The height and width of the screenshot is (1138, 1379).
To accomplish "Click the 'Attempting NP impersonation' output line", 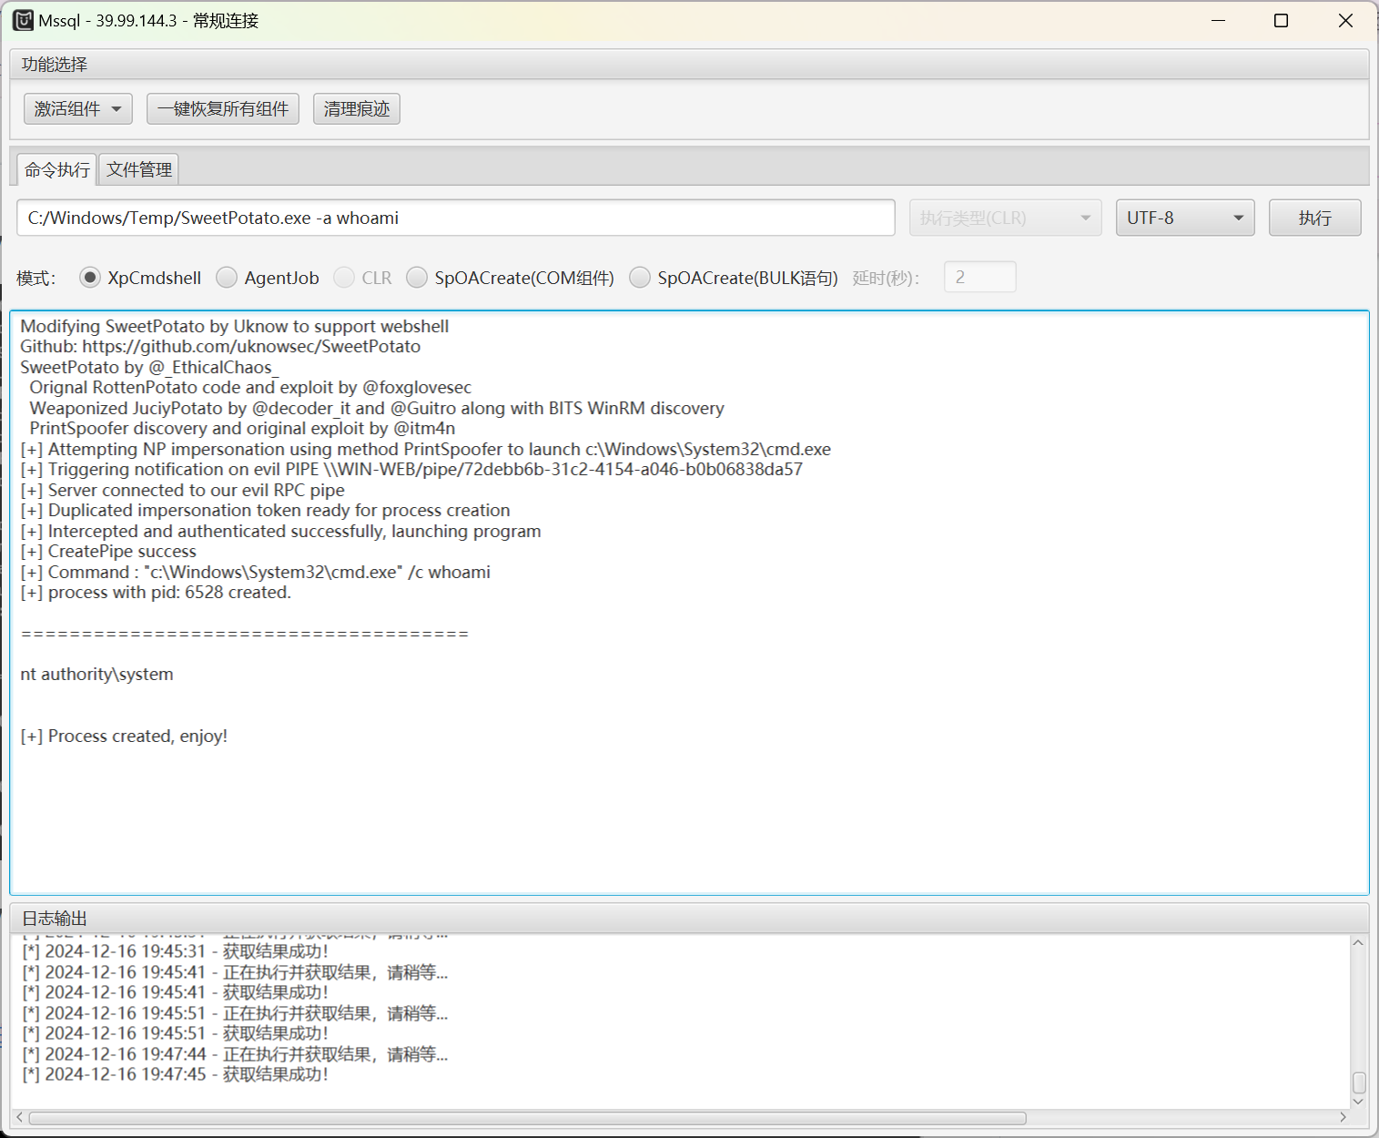I will click(x=425, y=449).
